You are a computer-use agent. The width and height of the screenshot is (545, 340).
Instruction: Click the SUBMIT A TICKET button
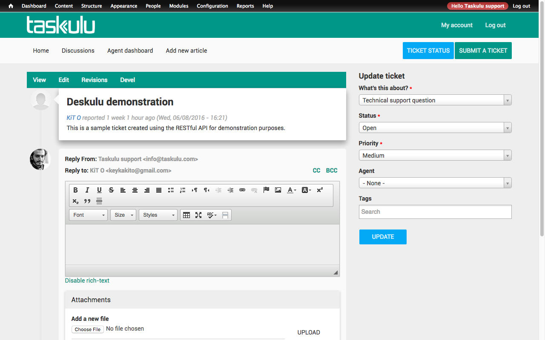point(483,51)
